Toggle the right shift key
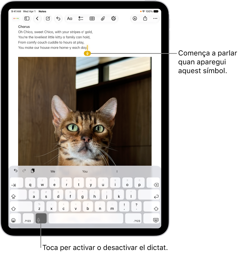The width and height of the screenshot is (240, 254). [x=152, y=207]
